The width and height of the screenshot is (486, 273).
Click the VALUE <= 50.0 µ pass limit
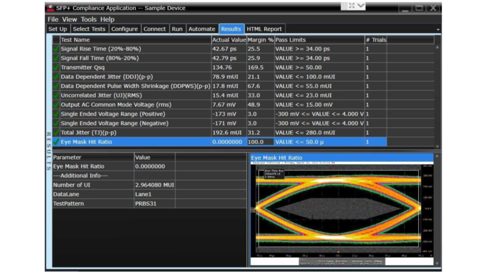320,142
